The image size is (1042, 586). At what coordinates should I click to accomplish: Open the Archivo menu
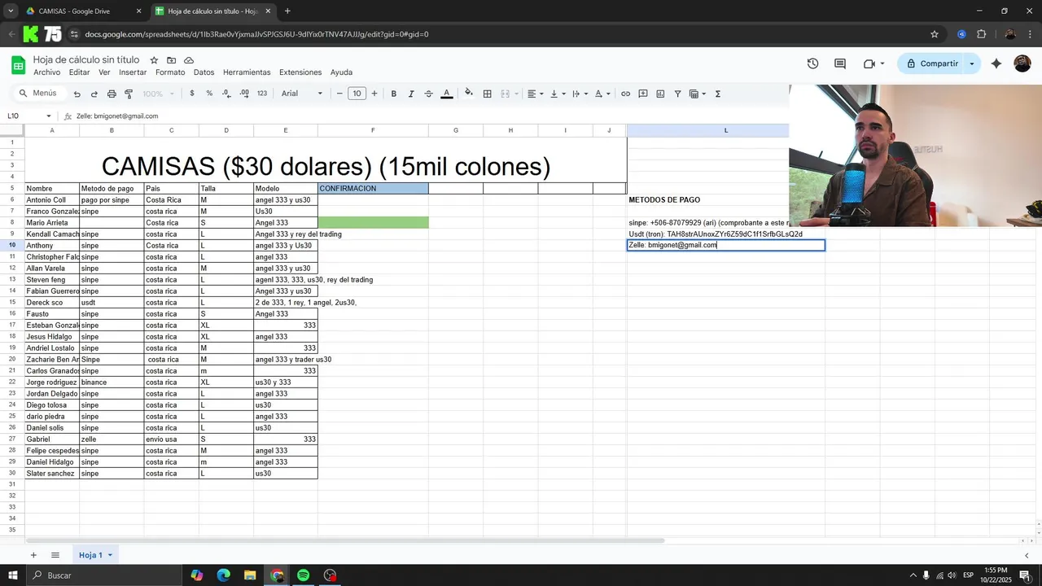click(47, 72)
